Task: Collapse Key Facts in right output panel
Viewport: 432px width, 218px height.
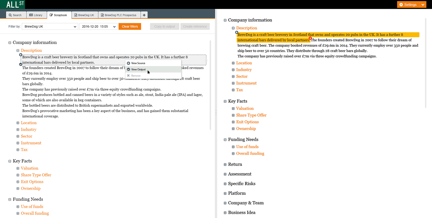Action: click(x=225, y=101)
